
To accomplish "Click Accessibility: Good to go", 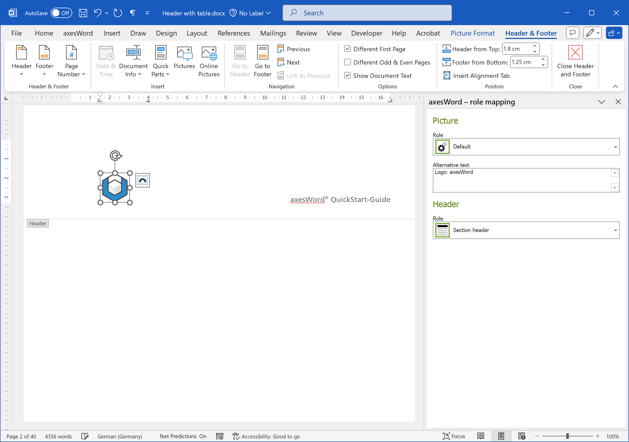I will point(266,436).
